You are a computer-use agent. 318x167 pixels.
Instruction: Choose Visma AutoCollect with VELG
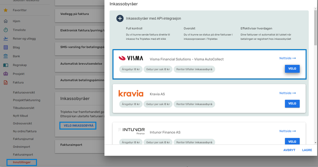click(292, 69)
